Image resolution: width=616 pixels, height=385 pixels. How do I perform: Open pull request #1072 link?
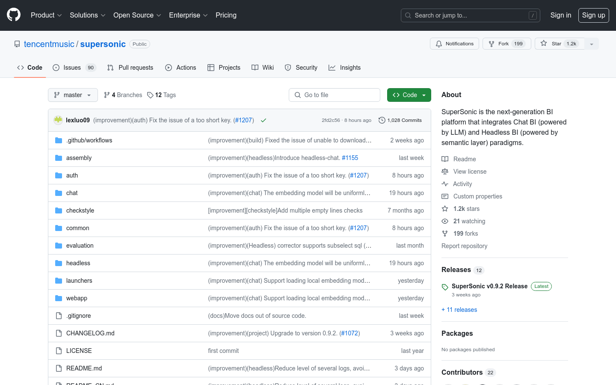(x=349, y=333)
